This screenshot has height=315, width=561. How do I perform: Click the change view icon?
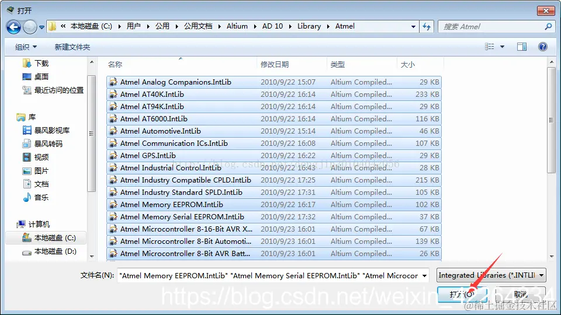(x=490, y=47)
